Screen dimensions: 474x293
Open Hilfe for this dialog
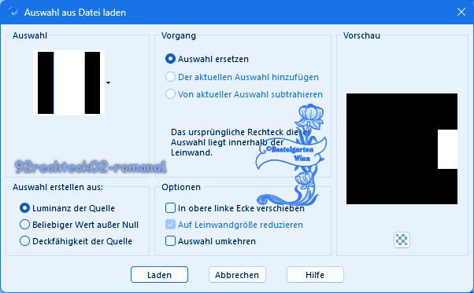click(315, 275)
